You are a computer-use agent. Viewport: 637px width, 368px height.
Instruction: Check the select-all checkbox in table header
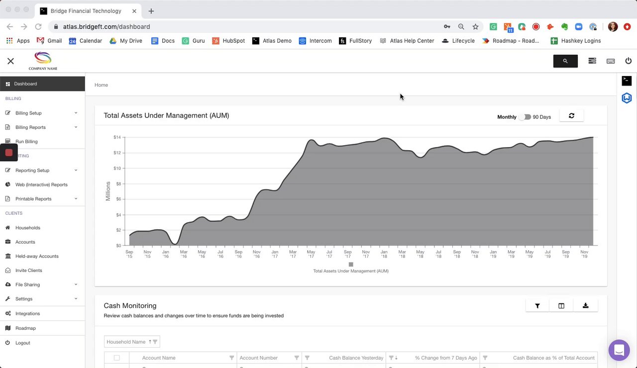[116, 358]
